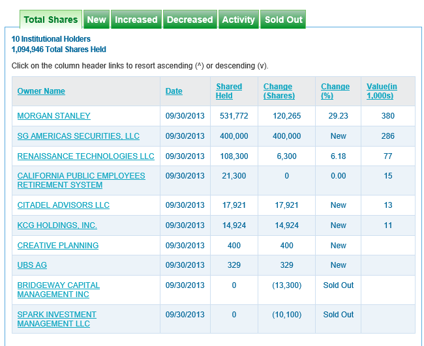Open the KCG HOLDINGS, INC. link
Image resolution: width=424 pixels, height=346 pixels.
[x=57, y=225]
